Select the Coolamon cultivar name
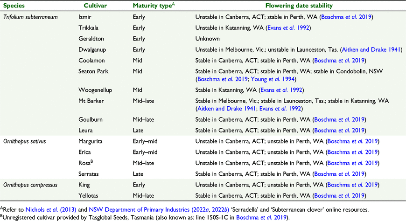This screenshot has height=221, width=406. point(91,61)
